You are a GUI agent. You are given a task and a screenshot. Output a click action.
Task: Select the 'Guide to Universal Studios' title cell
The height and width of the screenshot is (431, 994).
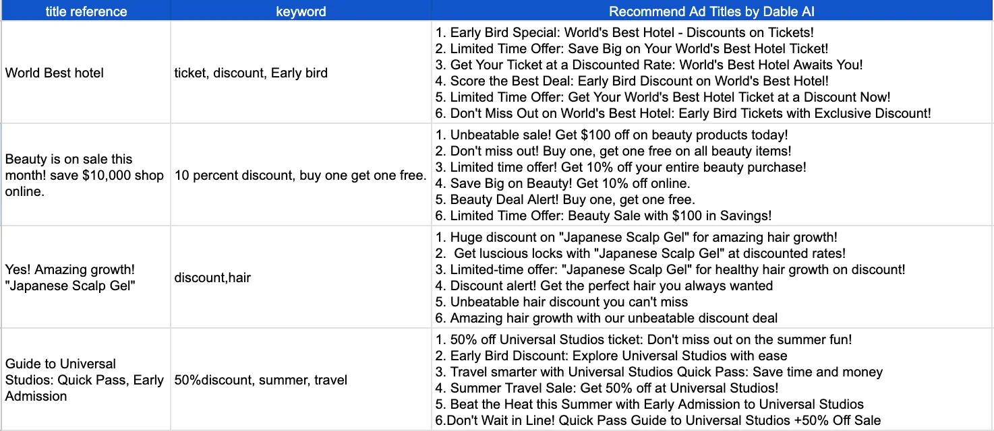(x=86, y=380)
